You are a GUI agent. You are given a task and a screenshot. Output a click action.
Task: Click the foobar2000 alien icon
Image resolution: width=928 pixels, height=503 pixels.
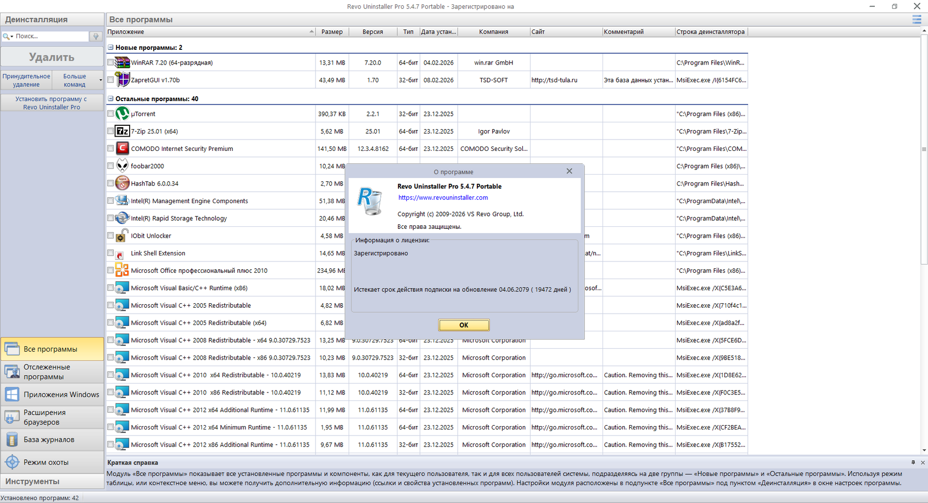tap(122, 166)
